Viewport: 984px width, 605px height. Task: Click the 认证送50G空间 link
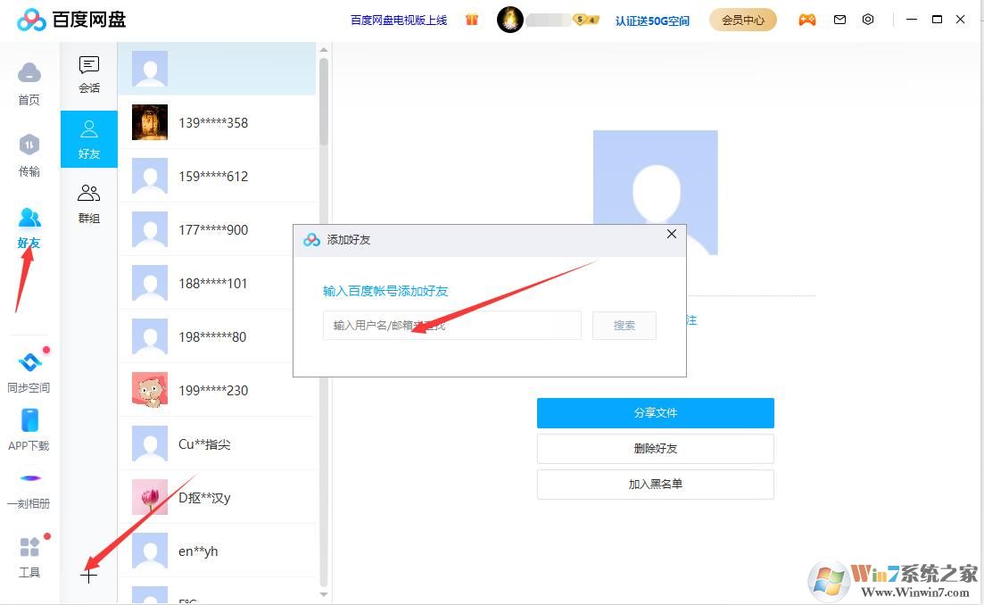tap(654, 20)
